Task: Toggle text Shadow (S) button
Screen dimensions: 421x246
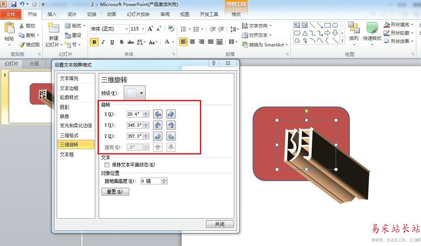Action: coord(121,42)
